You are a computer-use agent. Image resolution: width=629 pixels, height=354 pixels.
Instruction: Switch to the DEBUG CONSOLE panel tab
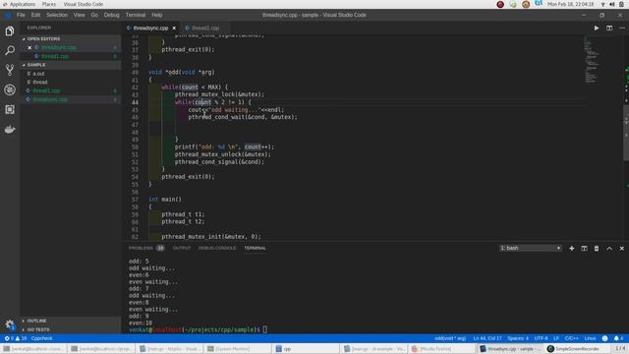[217, 249]
